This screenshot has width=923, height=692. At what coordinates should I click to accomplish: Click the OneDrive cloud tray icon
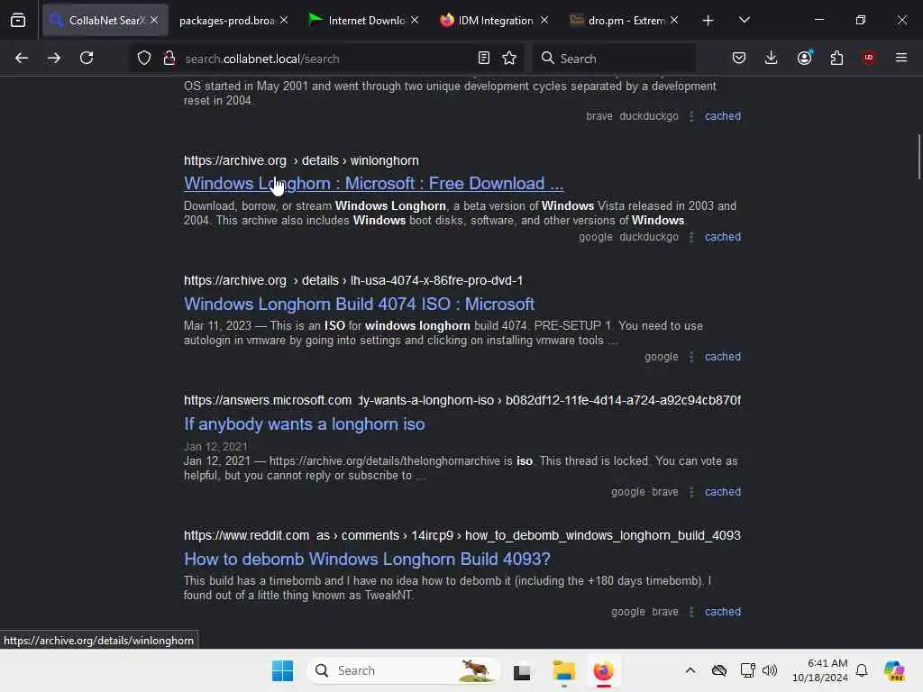coord(718,670)
